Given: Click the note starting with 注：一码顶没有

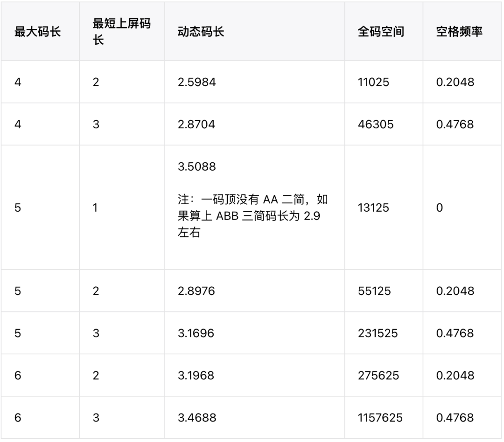Looking at the screenshot, I should point(252,216).
